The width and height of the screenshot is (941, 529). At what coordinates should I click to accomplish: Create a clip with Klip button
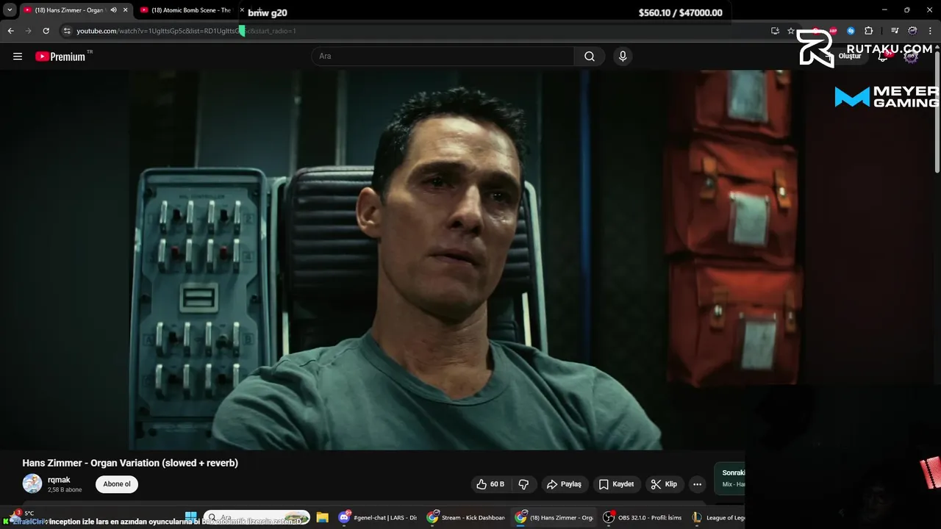664,484
